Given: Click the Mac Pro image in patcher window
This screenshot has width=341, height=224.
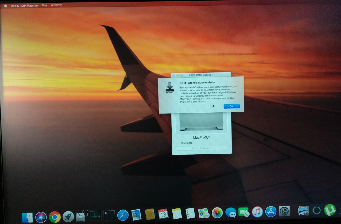Looking at the screenshot, I should tap(202, 122).
